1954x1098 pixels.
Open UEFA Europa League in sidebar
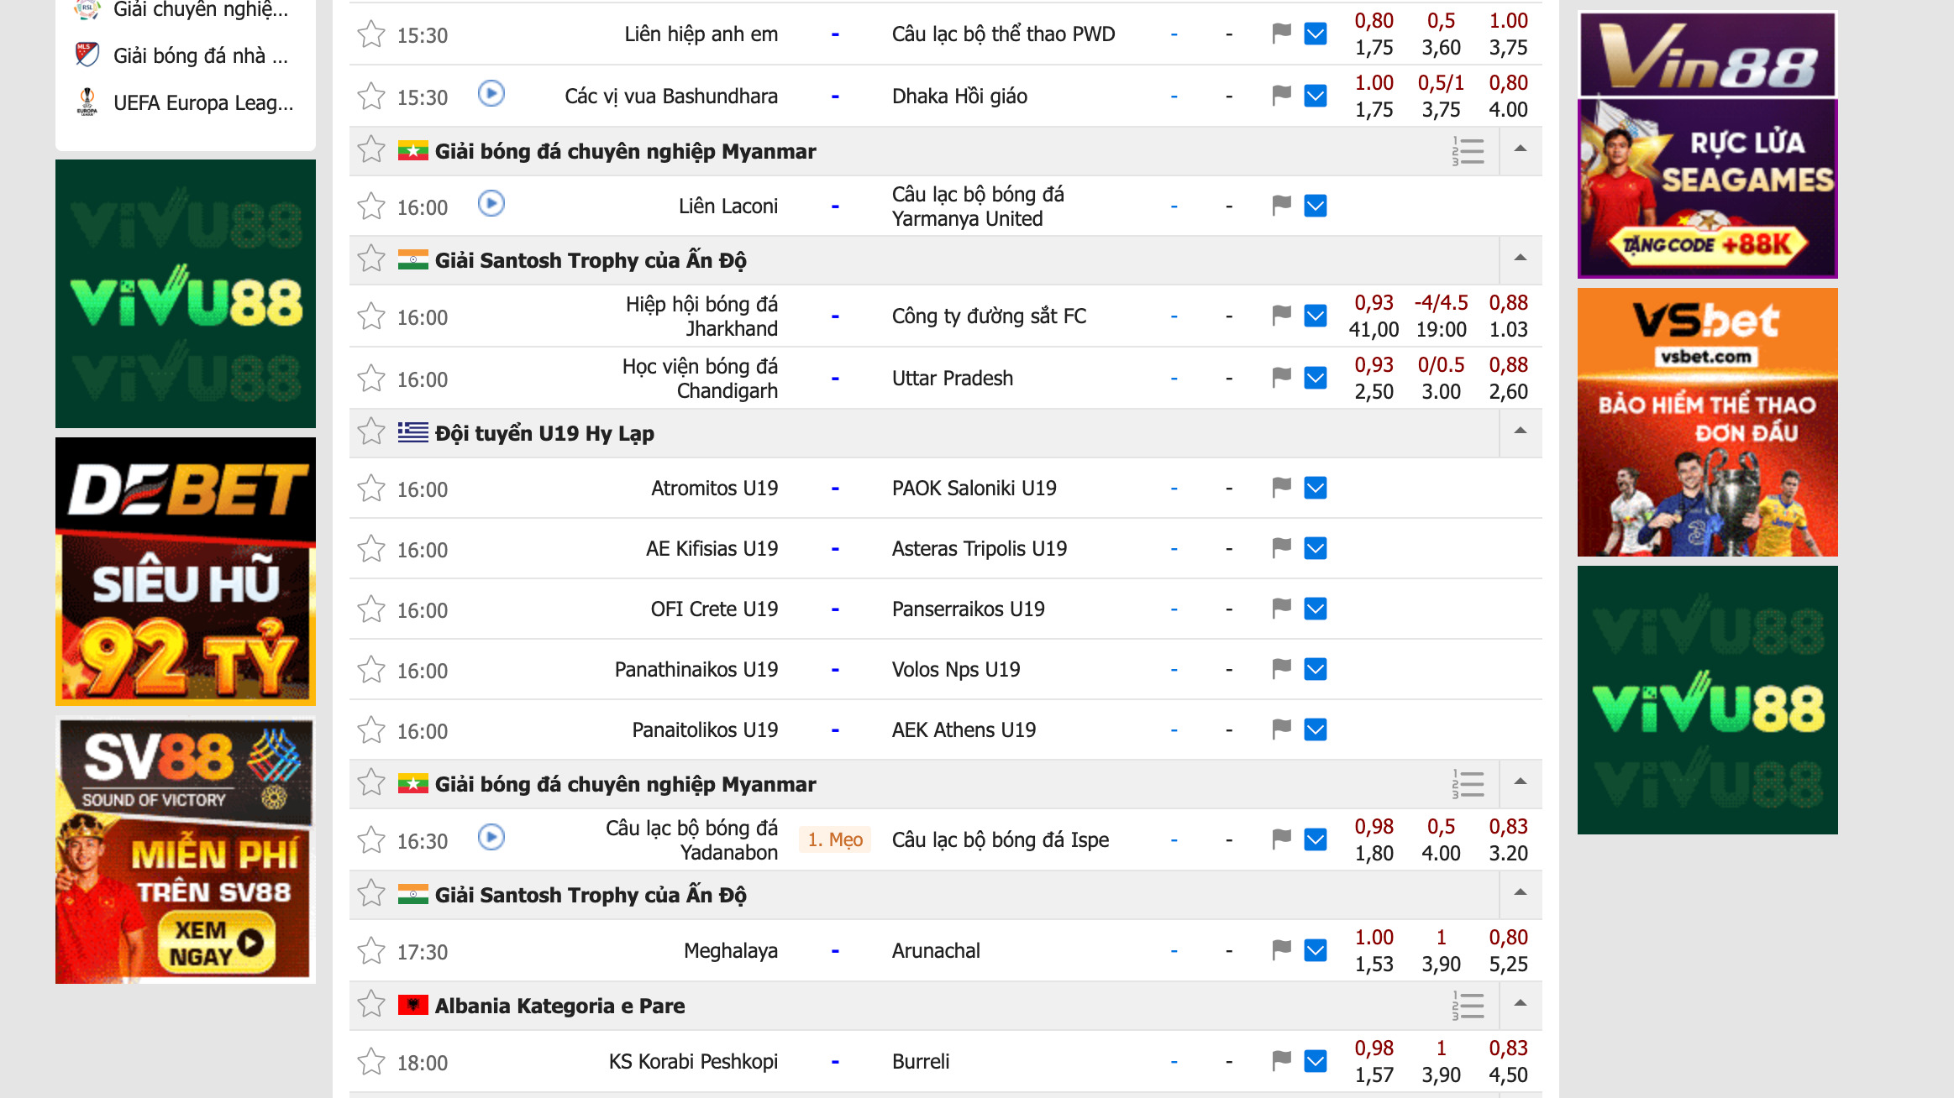point(202,102)
